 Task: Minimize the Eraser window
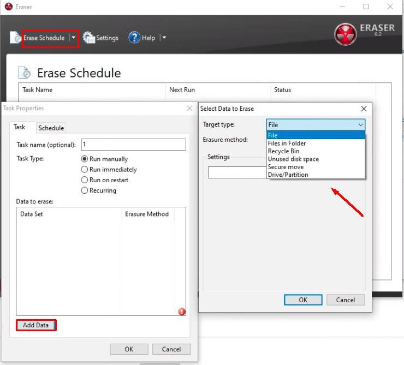(342, 7)
